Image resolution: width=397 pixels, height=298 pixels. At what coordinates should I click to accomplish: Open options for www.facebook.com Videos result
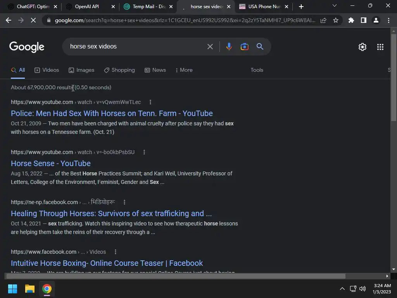(116, 252)
